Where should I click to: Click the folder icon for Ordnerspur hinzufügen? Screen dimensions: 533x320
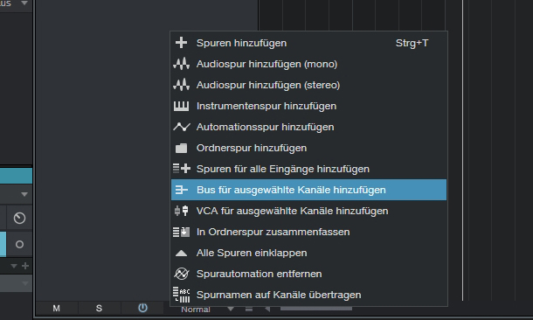[181, 149]
